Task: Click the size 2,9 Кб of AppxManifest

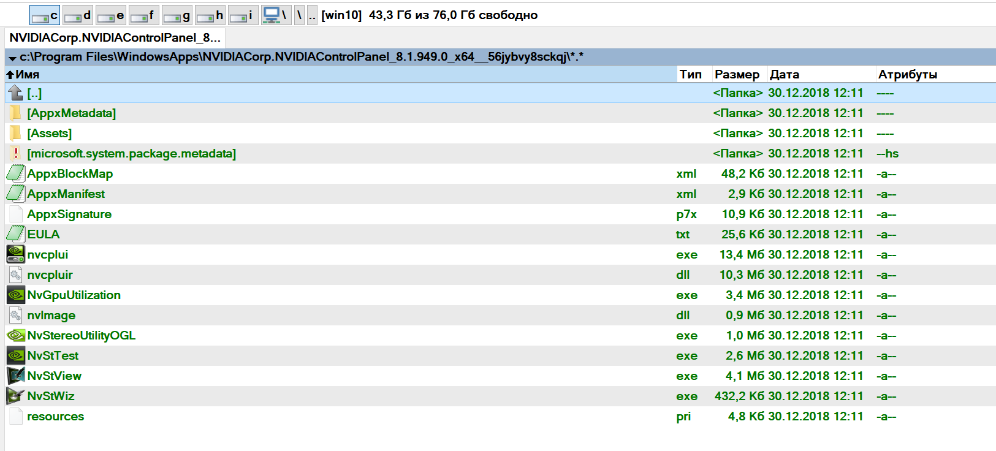Action: pyautogui.click(x=746, y=194)
